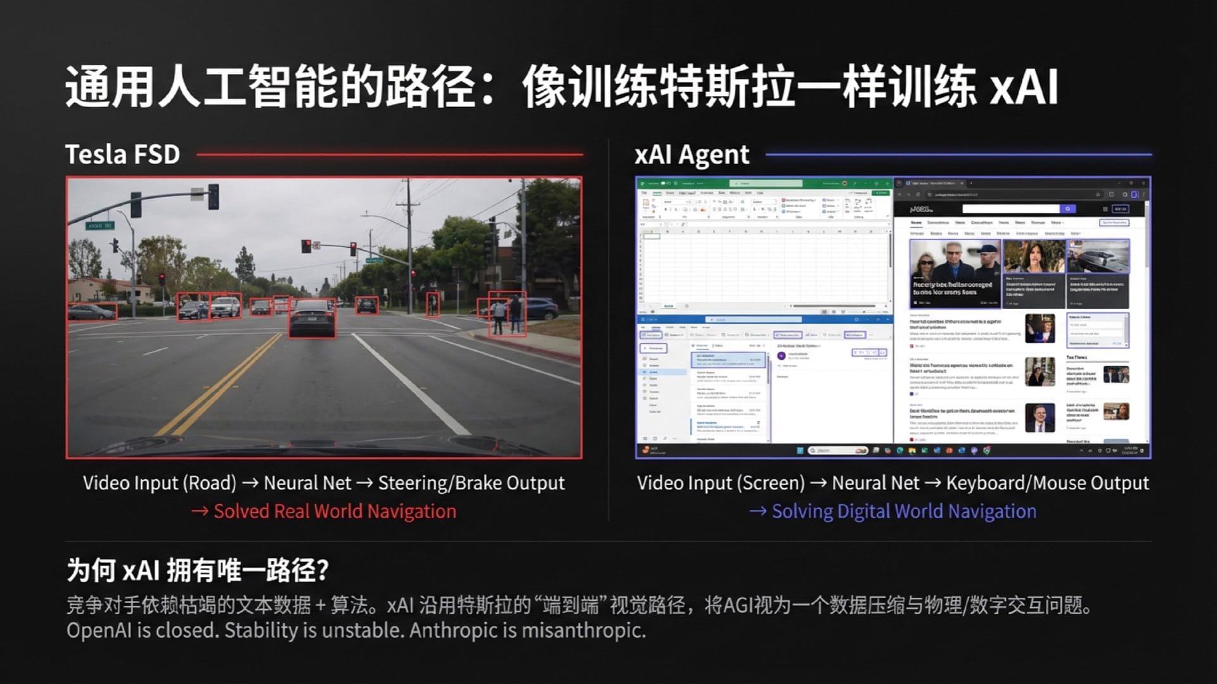Open the Excel File tab

(644, 193)
